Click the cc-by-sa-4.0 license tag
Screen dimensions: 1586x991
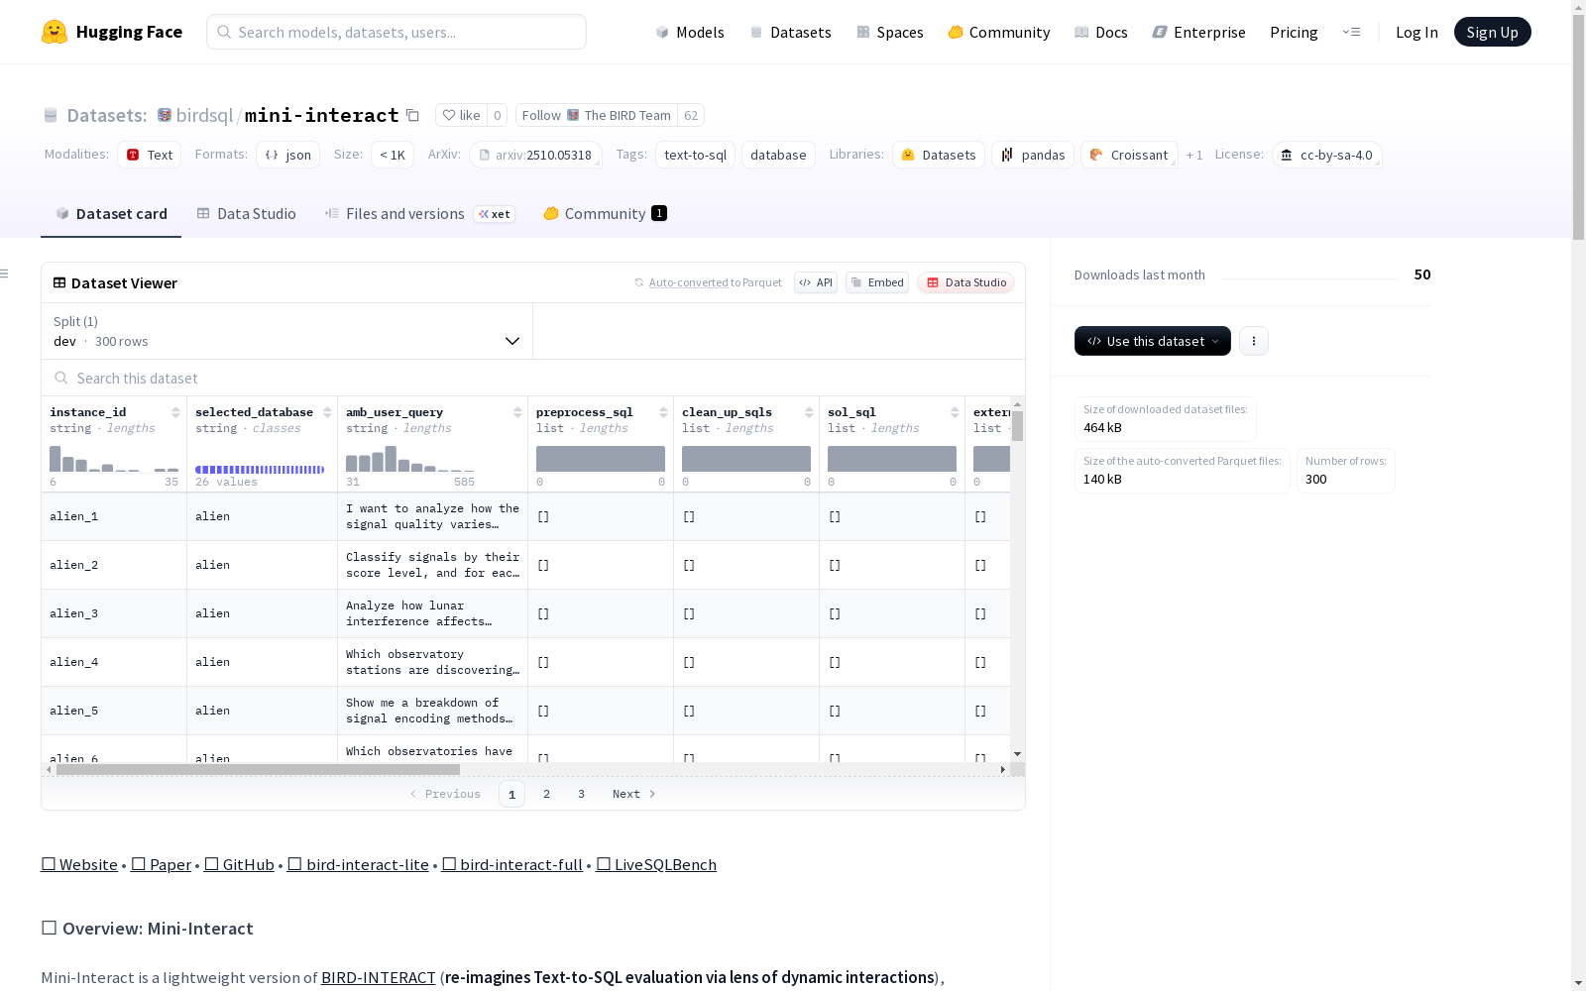coord(1326,155)
